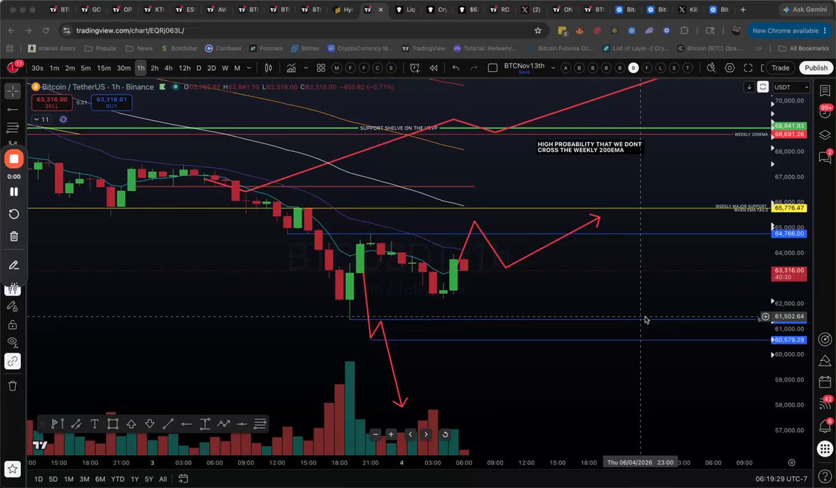Select the arrow up marker tool
This screenshot has height=488, width=836.
tap(131, 423)
